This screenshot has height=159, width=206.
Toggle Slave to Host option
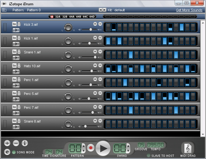(149, 156)
